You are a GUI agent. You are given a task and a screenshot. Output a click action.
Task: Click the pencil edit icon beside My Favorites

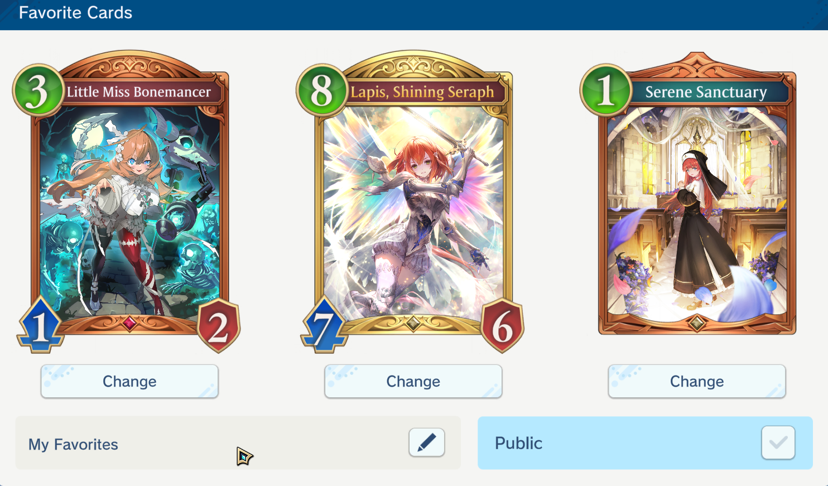426,442
